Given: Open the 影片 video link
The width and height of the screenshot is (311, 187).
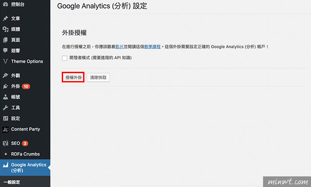Looking at the screenshot, I should pos(120,47).
